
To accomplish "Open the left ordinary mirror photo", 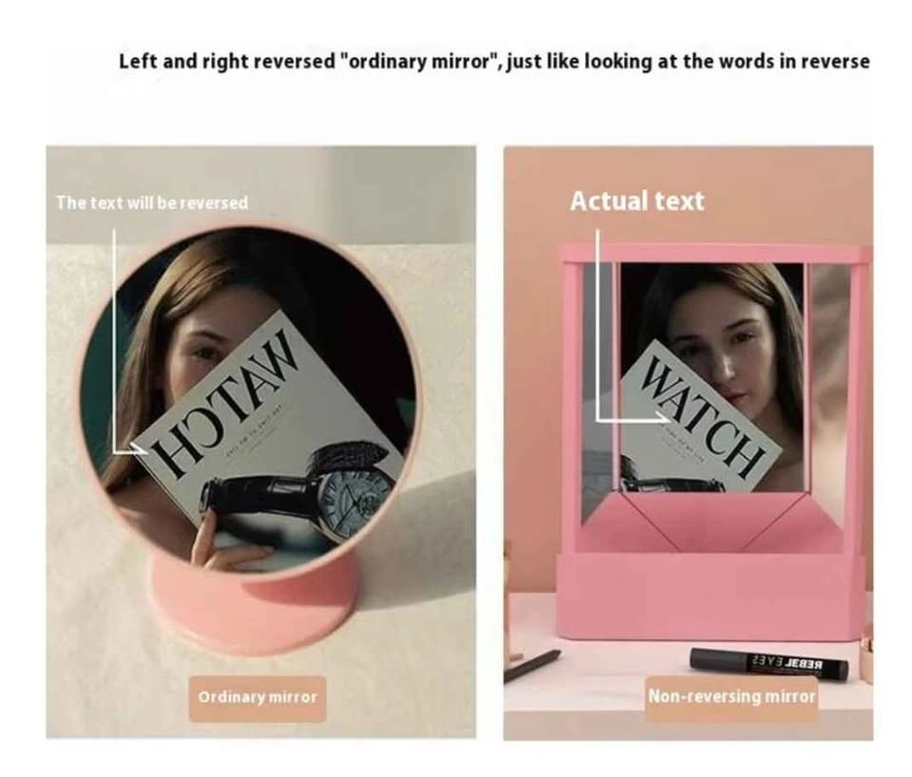I will click(261, 442).
